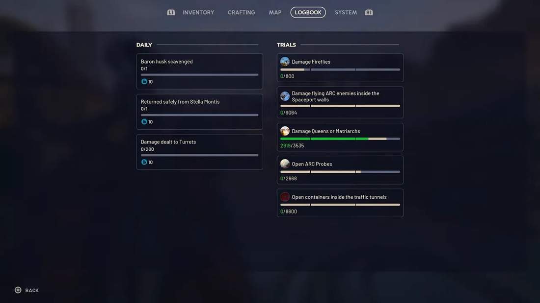Click reward coin icon under Turrets damage
The image size is (540, 303).
[144, 162]
